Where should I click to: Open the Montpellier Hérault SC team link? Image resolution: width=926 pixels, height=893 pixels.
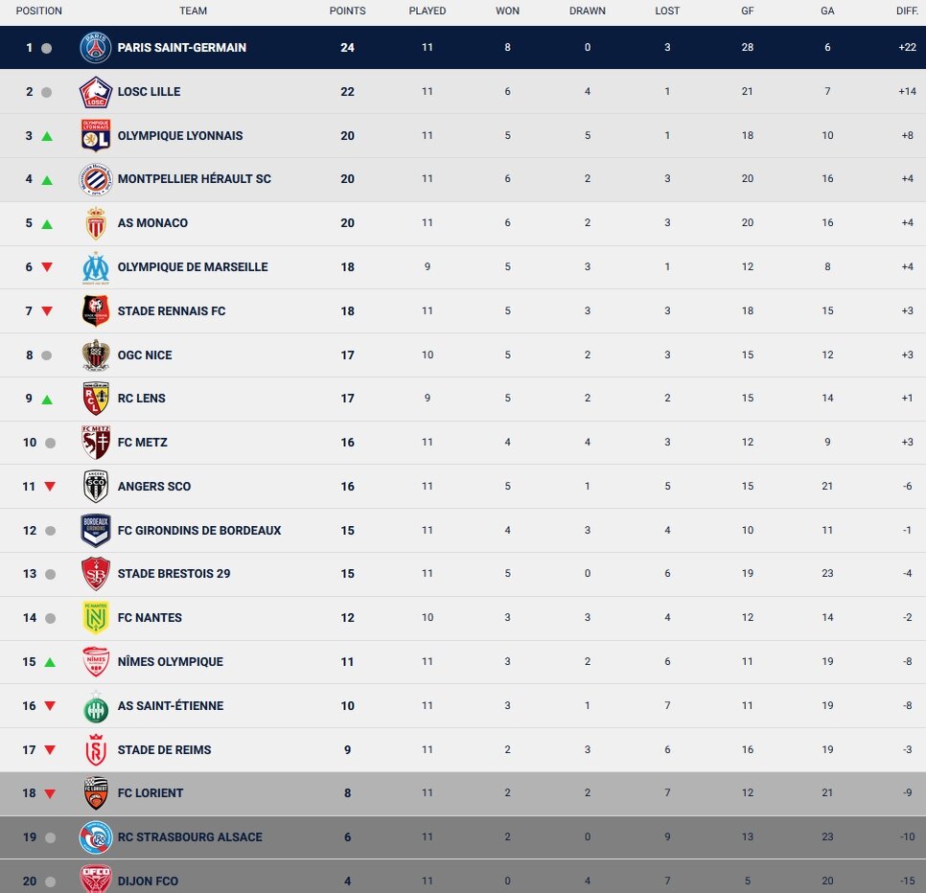coord(195,179)
